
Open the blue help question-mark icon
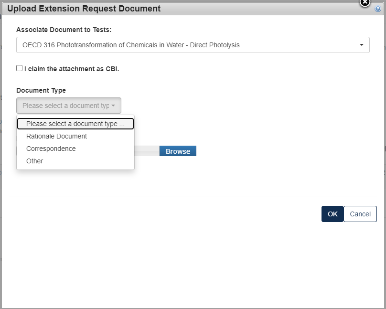[x=378, y=9]
